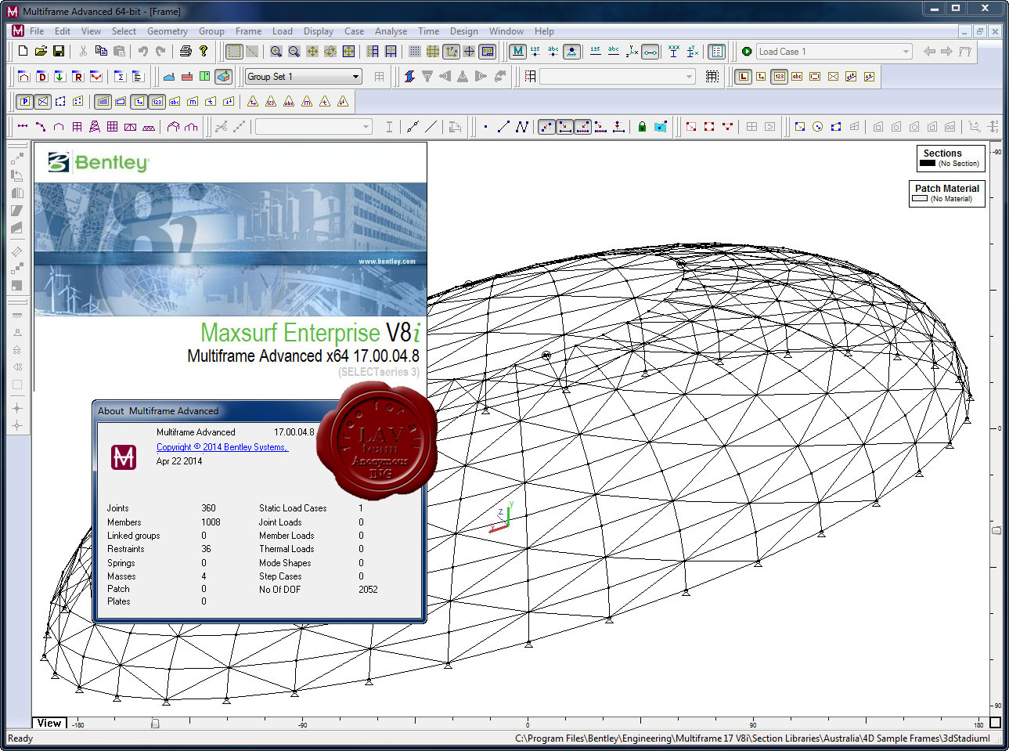Create a new frame file

pos(23,51)
